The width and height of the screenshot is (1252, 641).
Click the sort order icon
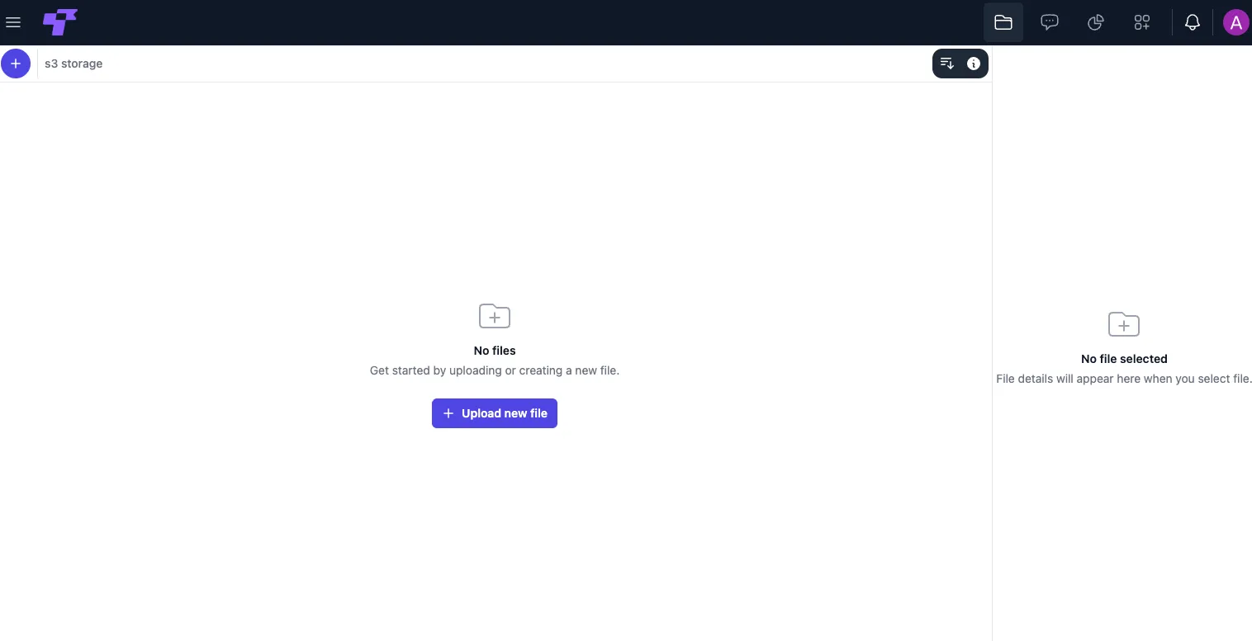[x=947, y=64]
